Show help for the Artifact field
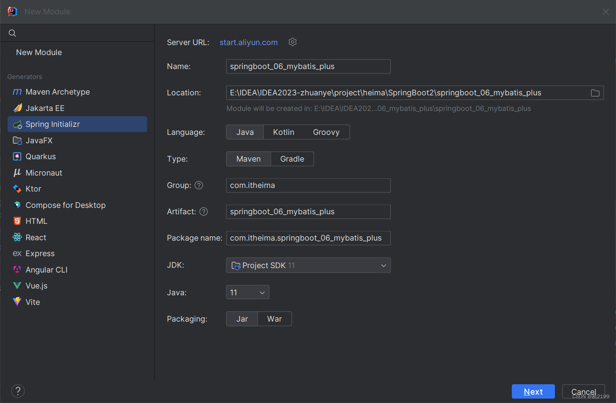 (x=204, y=211)
